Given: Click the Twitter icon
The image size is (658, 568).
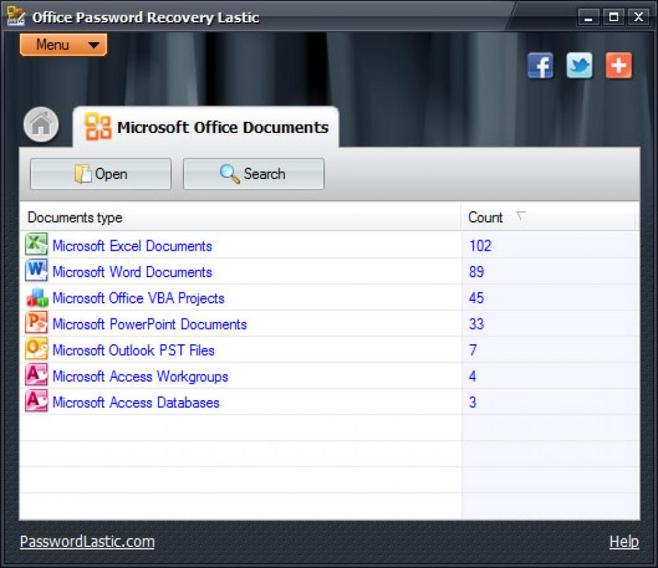Looking at the screenshot, I should [579, 66].
